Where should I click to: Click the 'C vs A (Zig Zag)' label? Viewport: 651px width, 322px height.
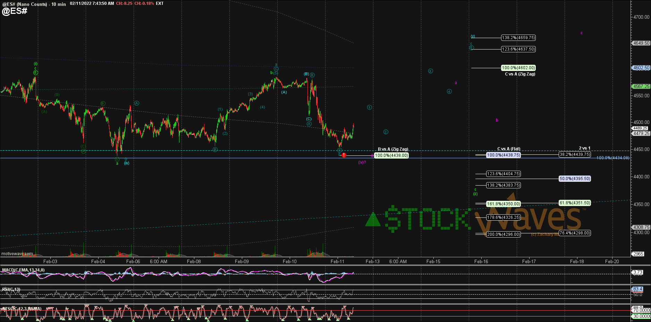click(x=520, y=74)
